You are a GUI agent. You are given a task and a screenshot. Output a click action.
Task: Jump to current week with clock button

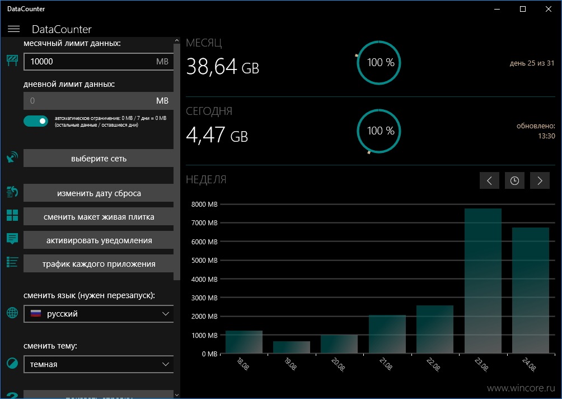[x=514, y=180]
